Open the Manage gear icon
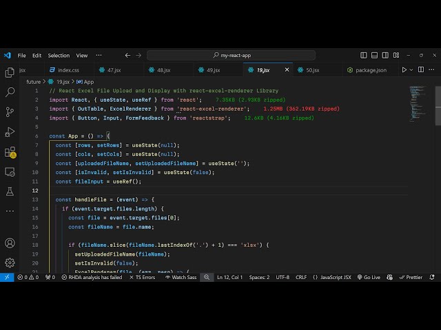Screen dimensions: 441x330 10,262
